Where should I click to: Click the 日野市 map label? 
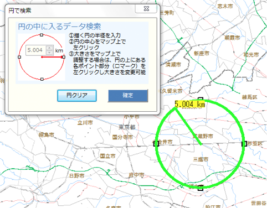pos(77,175)
